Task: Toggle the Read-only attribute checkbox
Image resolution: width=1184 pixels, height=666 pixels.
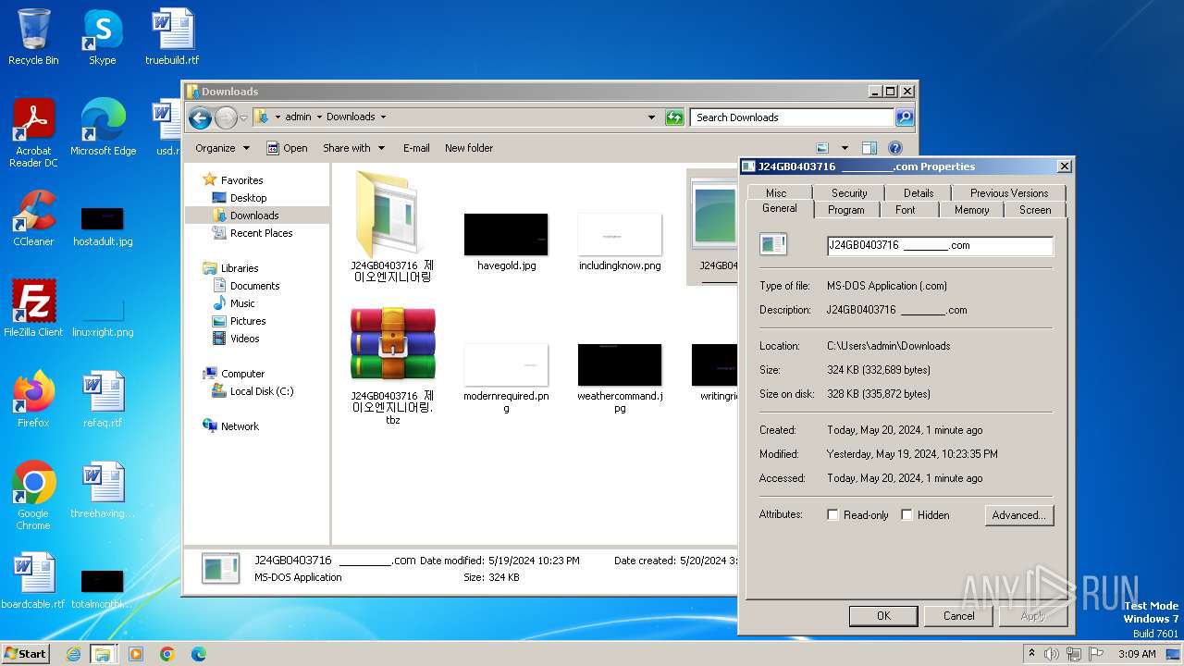Action: 832,515
